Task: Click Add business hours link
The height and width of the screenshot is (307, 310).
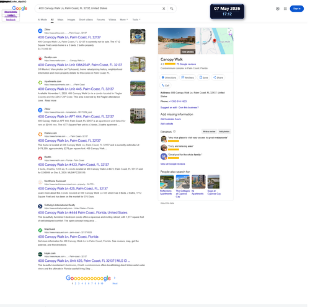Action: click(170, 119)
